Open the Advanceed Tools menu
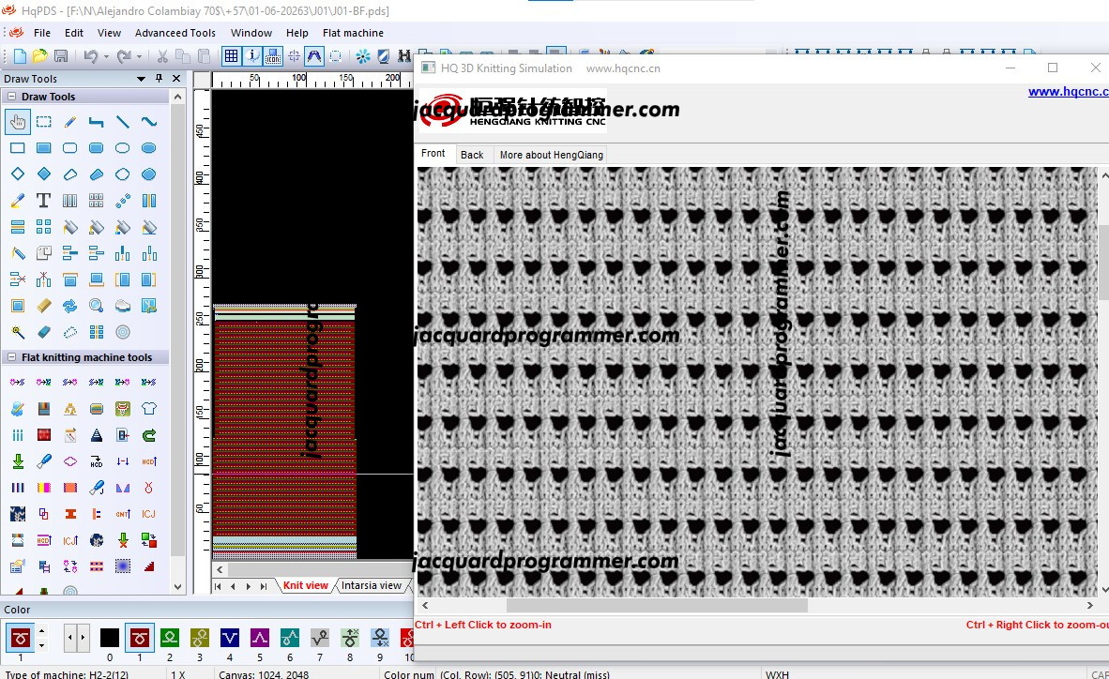This screenshot has width=1109, height=679. 175,33
